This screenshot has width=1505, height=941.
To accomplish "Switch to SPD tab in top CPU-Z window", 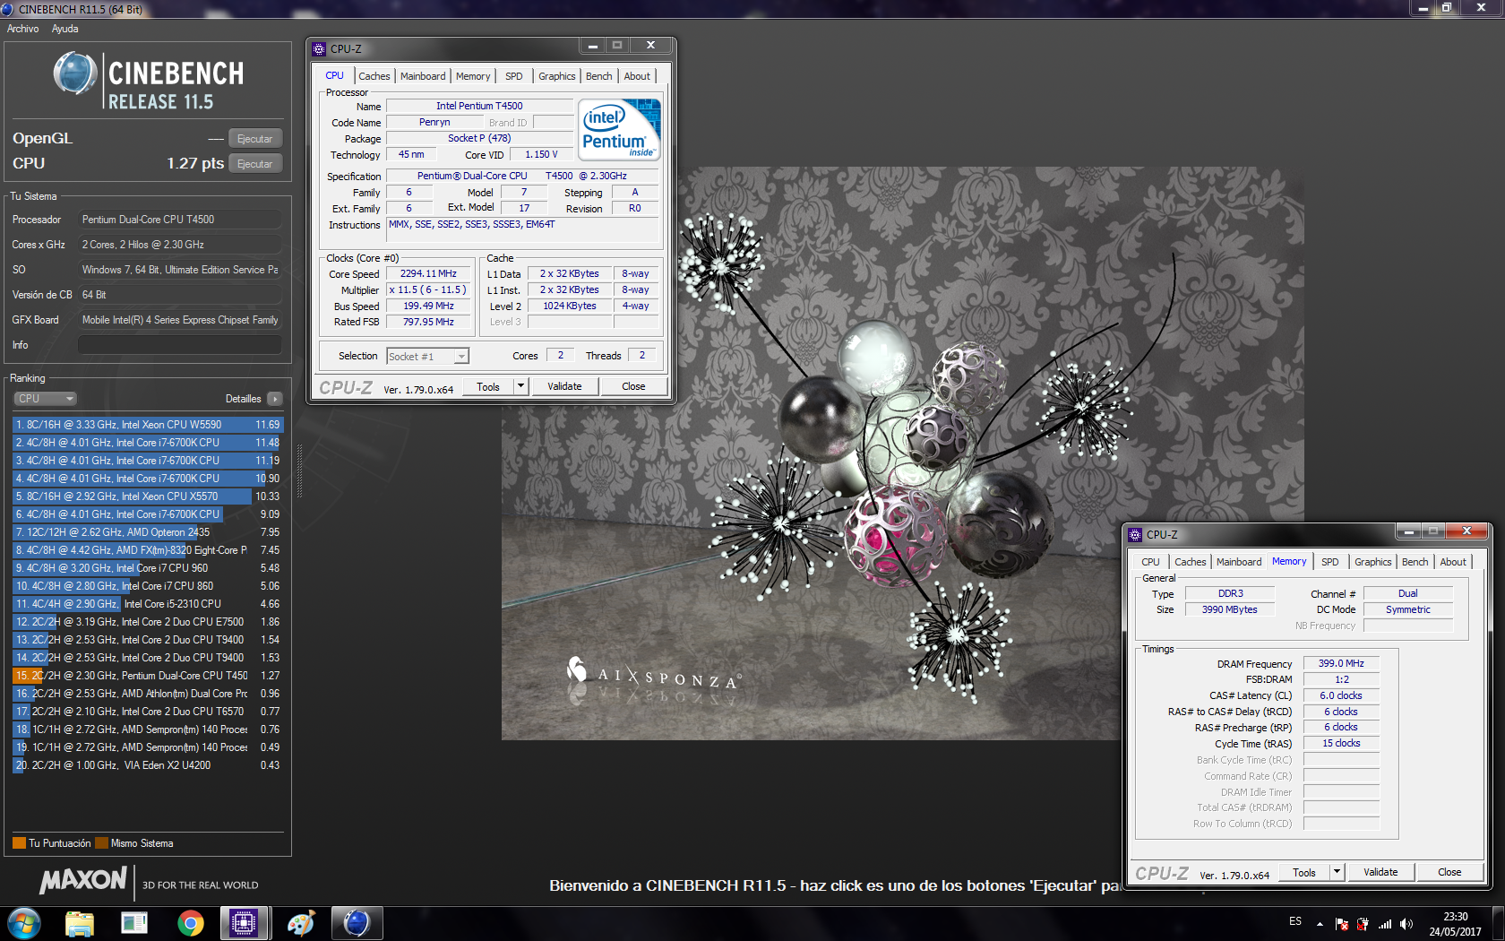I will (514, 76).
